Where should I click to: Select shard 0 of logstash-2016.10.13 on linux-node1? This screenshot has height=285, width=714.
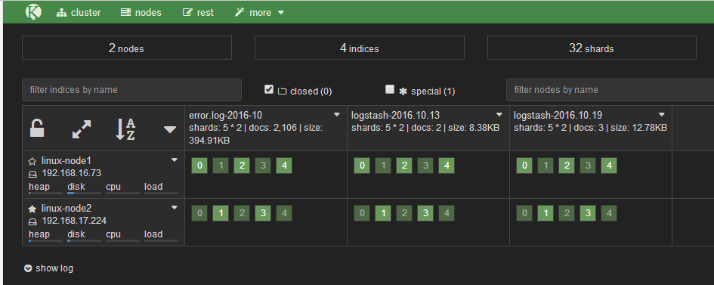[x=362, y=166]
